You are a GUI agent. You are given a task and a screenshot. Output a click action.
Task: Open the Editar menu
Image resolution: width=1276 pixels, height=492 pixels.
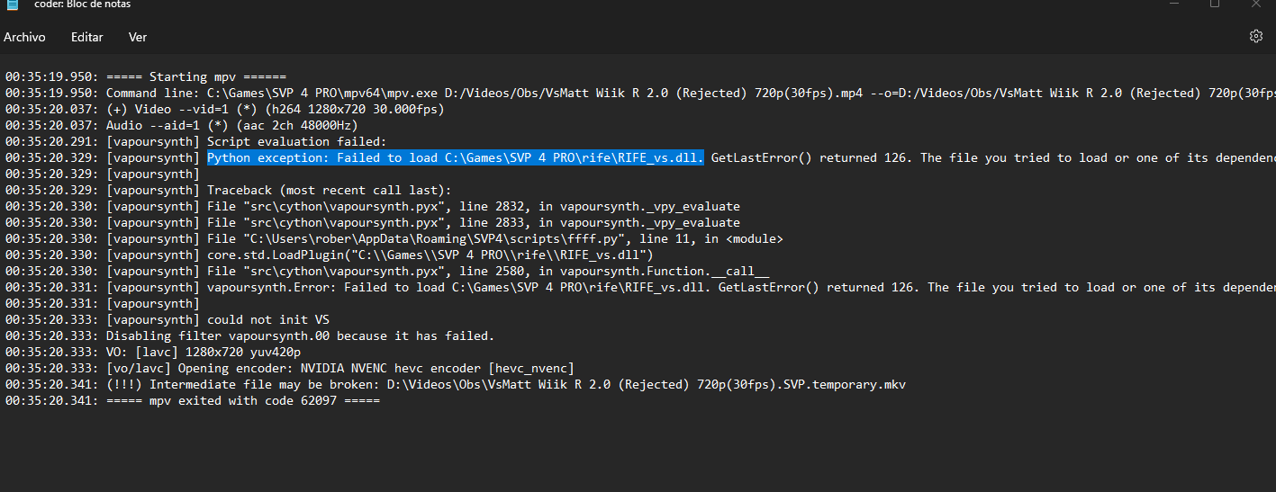(x=87, y=37)
